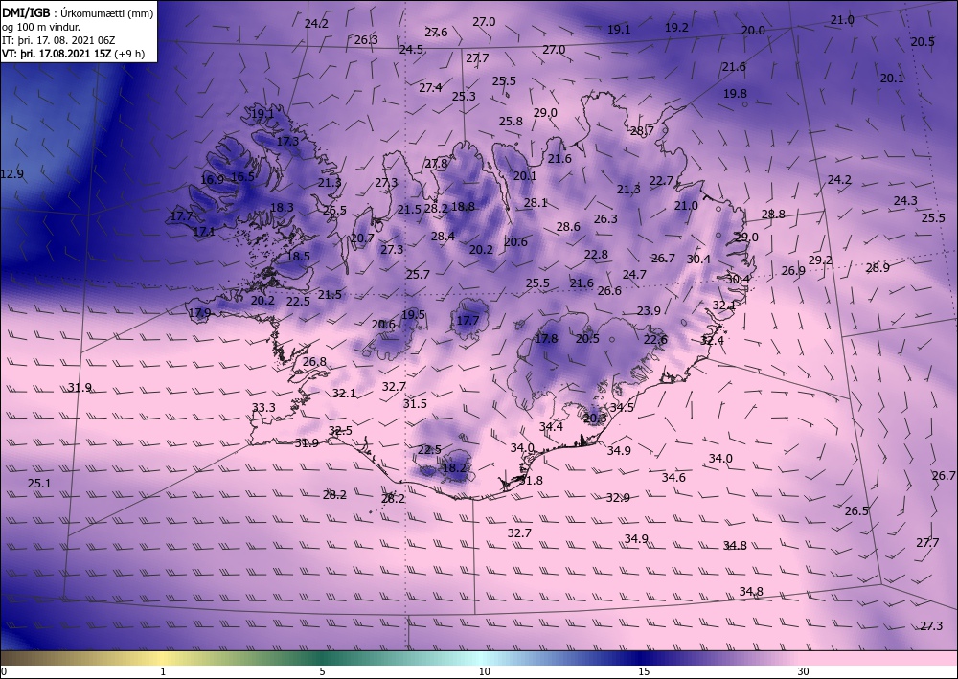Screen dimensions: 958x679
Task: Click the 19.5 value on the map
Action: [413, 315]
